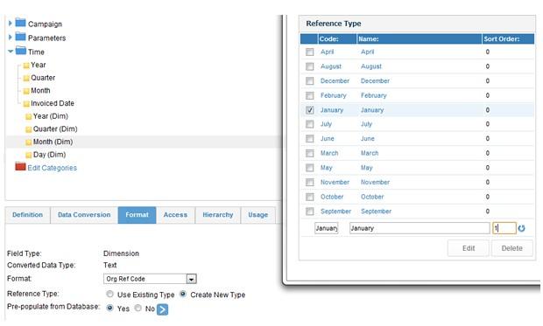Image resolution: width=543 pixels, height=326 pixels.
Task: Expand the Parameters tree node arrow
Action: (x=10, y=37)
